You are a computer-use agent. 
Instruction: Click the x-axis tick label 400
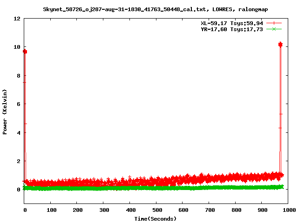coord(131,210)
